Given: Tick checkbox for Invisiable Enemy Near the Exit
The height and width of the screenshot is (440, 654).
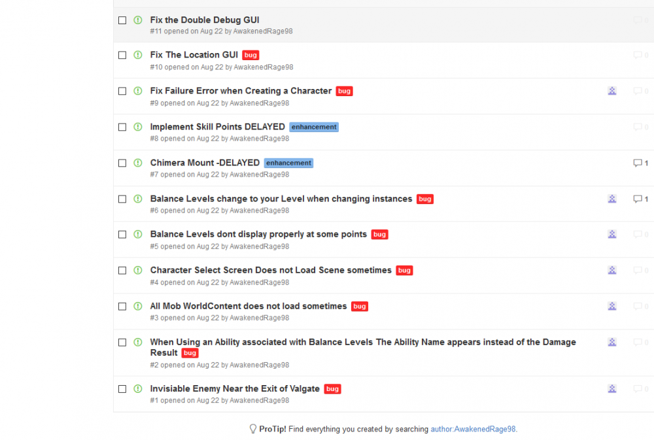Looking at the screenshot, I should coord(122,388).
